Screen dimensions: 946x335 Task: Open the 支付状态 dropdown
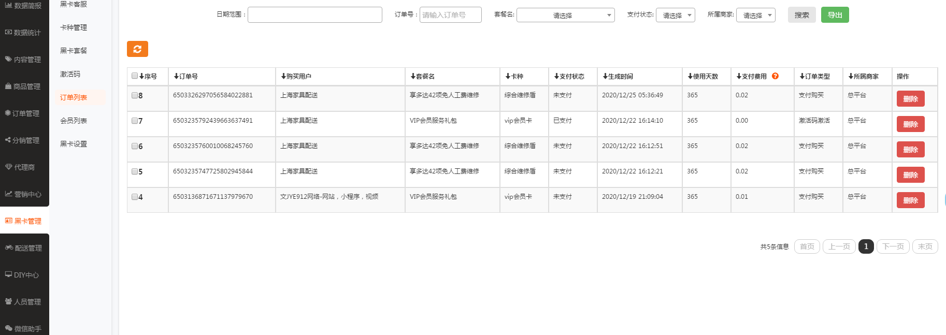675,16
